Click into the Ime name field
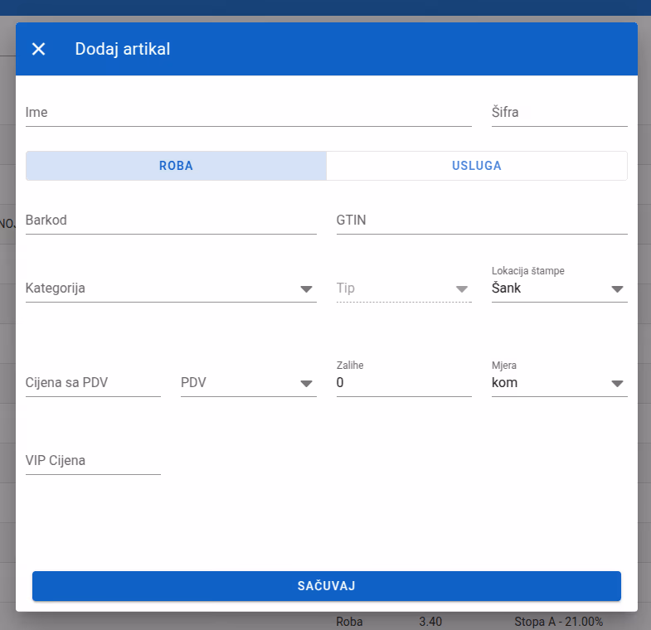 (248, 113)
